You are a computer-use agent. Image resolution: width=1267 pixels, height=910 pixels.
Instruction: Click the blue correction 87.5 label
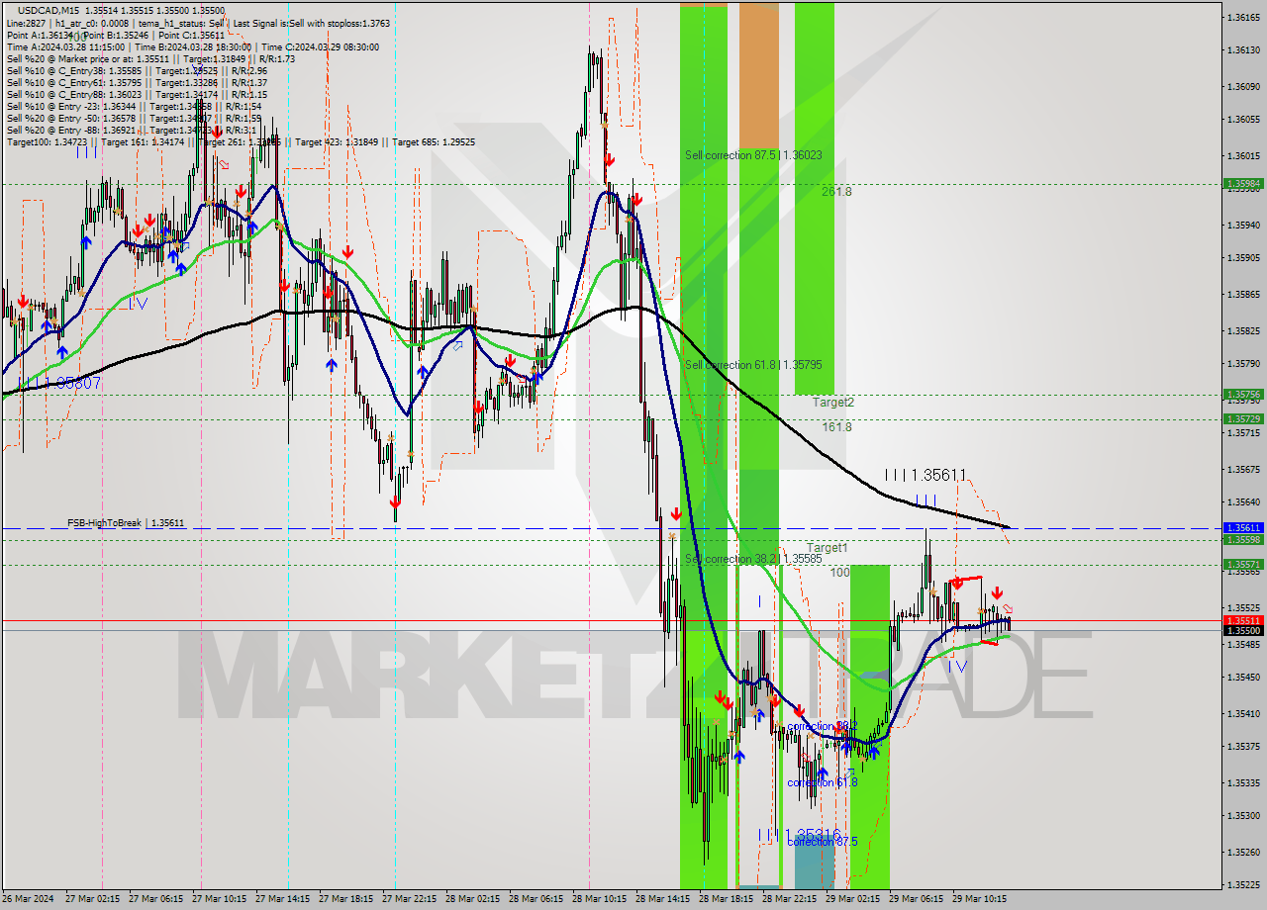[823, 842]
